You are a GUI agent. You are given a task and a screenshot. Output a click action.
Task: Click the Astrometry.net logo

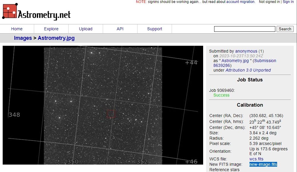36,11
